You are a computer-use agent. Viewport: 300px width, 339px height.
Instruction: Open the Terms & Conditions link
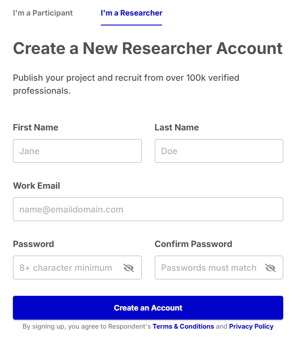pos(183,326)
